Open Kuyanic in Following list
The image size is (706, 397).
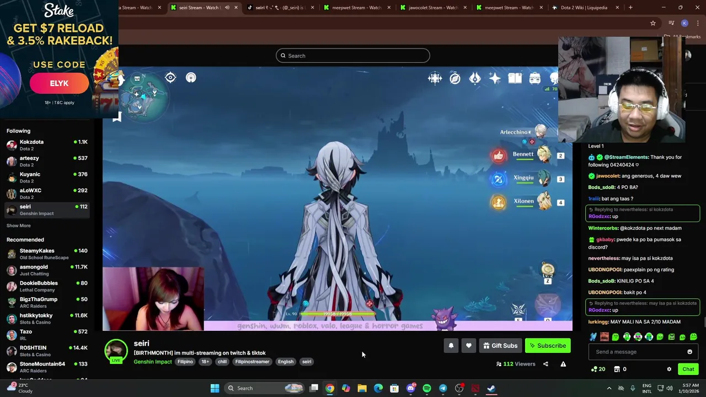pos(47,177)
